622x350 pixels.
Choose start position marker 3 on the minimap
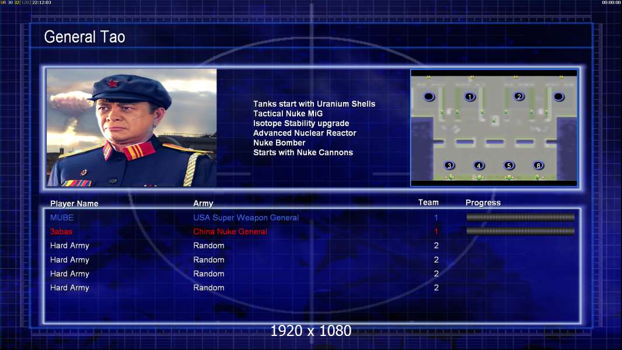[x=449, y=165]
